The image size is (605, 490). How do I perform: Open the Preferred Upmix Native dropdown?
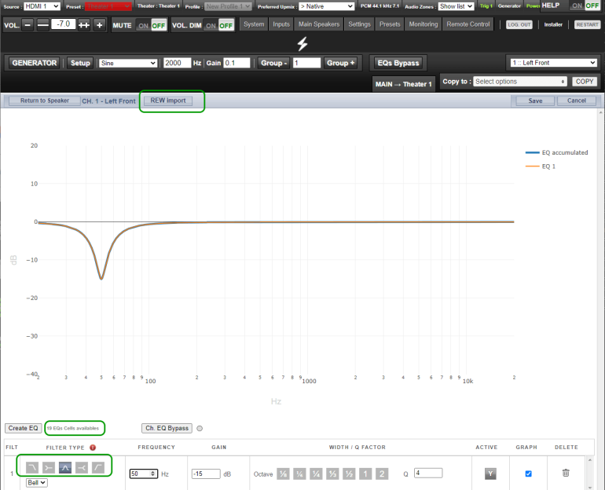(x=326, y=6)
